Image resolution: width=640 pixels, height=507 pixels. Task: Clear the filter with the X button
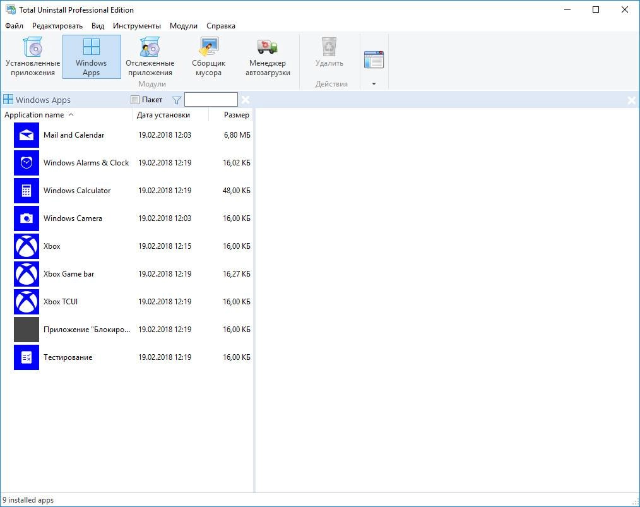point(246,100)
